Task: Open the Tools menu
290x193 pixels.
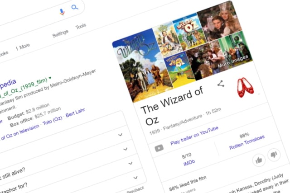Action: point(81,26)
